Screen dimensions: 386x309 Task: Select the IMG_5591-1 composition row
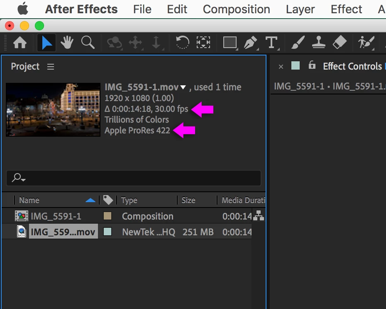point(127,216)
